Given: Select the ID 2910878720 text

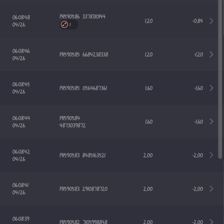Looking at the screenshot, I should (95, 189).
